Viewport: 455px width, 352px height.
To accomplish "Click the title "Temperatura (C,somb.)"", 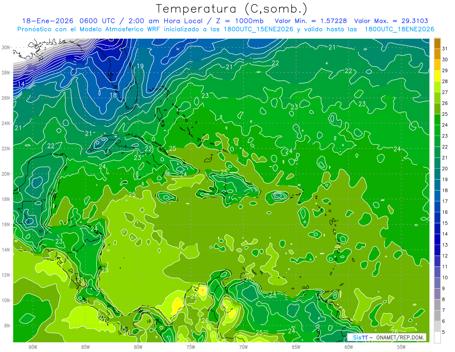I will pos(232,9).
